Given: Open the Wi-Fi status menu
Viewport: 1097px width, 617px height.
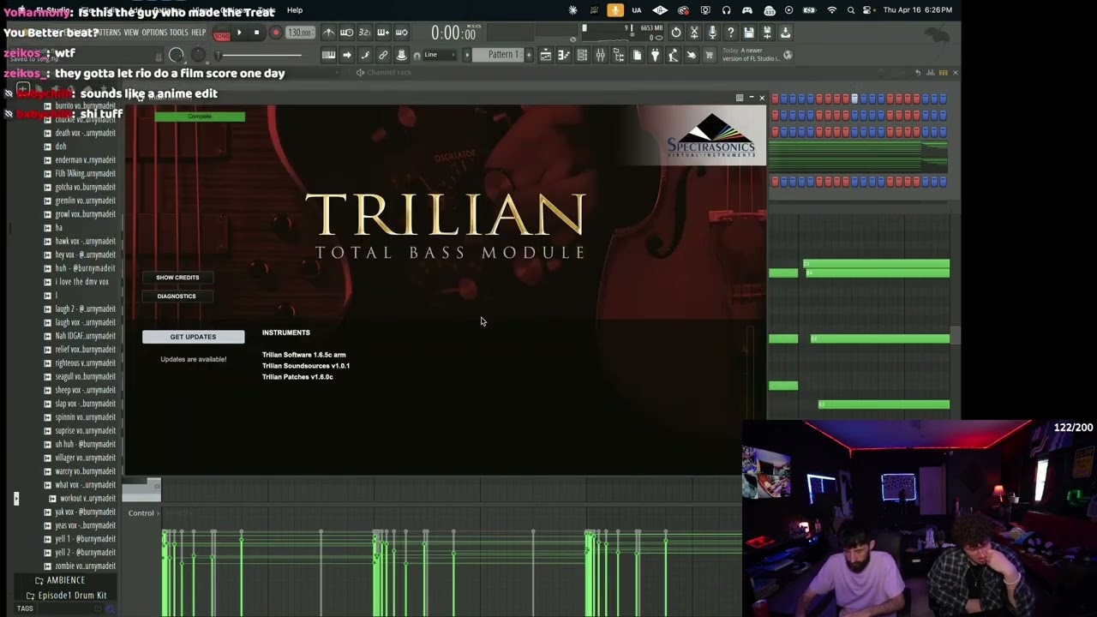Looking at the screenshot, I should [831, 10].
